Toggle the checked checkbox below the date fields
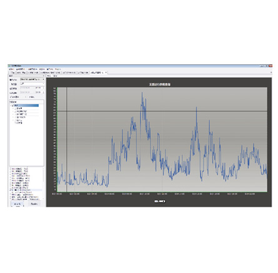This screenshot has width=278, height=273. (x=11, y=97)
